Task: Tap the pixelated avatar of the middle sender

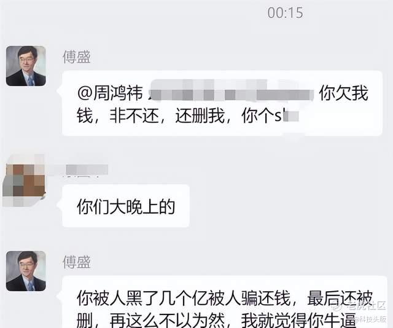Action: [25, 182]
